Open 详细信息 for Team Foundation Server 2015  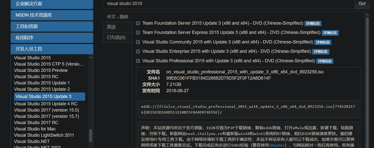[x=313, y=23]
